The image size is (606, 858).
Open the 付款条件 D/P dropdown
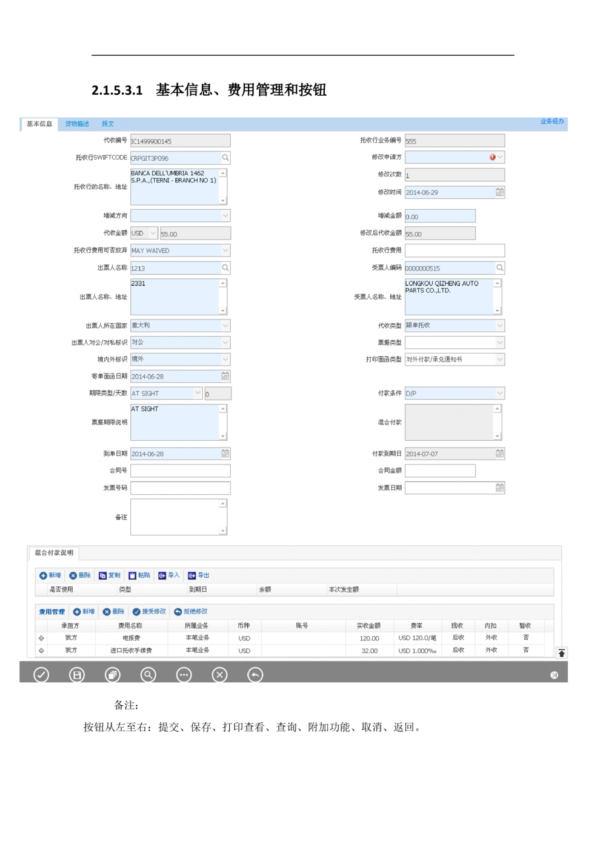[x=499, y=394]
